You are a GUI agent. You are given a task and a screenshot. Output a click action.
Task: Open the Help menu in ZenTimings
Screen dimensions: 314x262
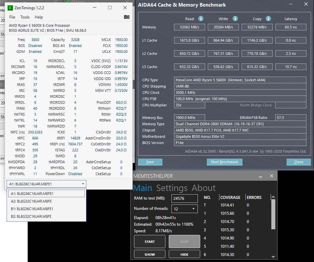(39, 17)
